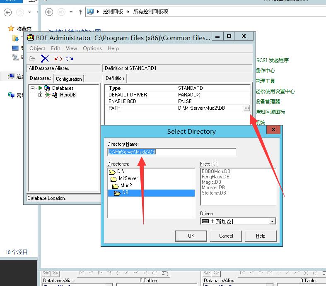Expand the HeroDB alias node
326x286 pixels.
pos(40,95)
